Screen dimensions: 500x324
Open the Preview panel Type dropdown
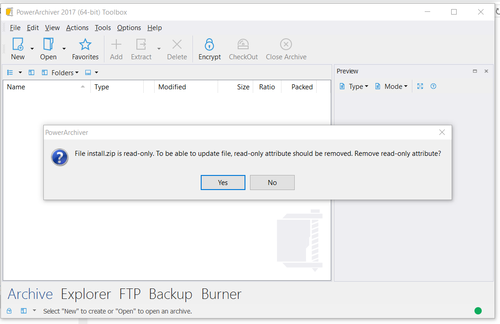(x=354, y=86)
